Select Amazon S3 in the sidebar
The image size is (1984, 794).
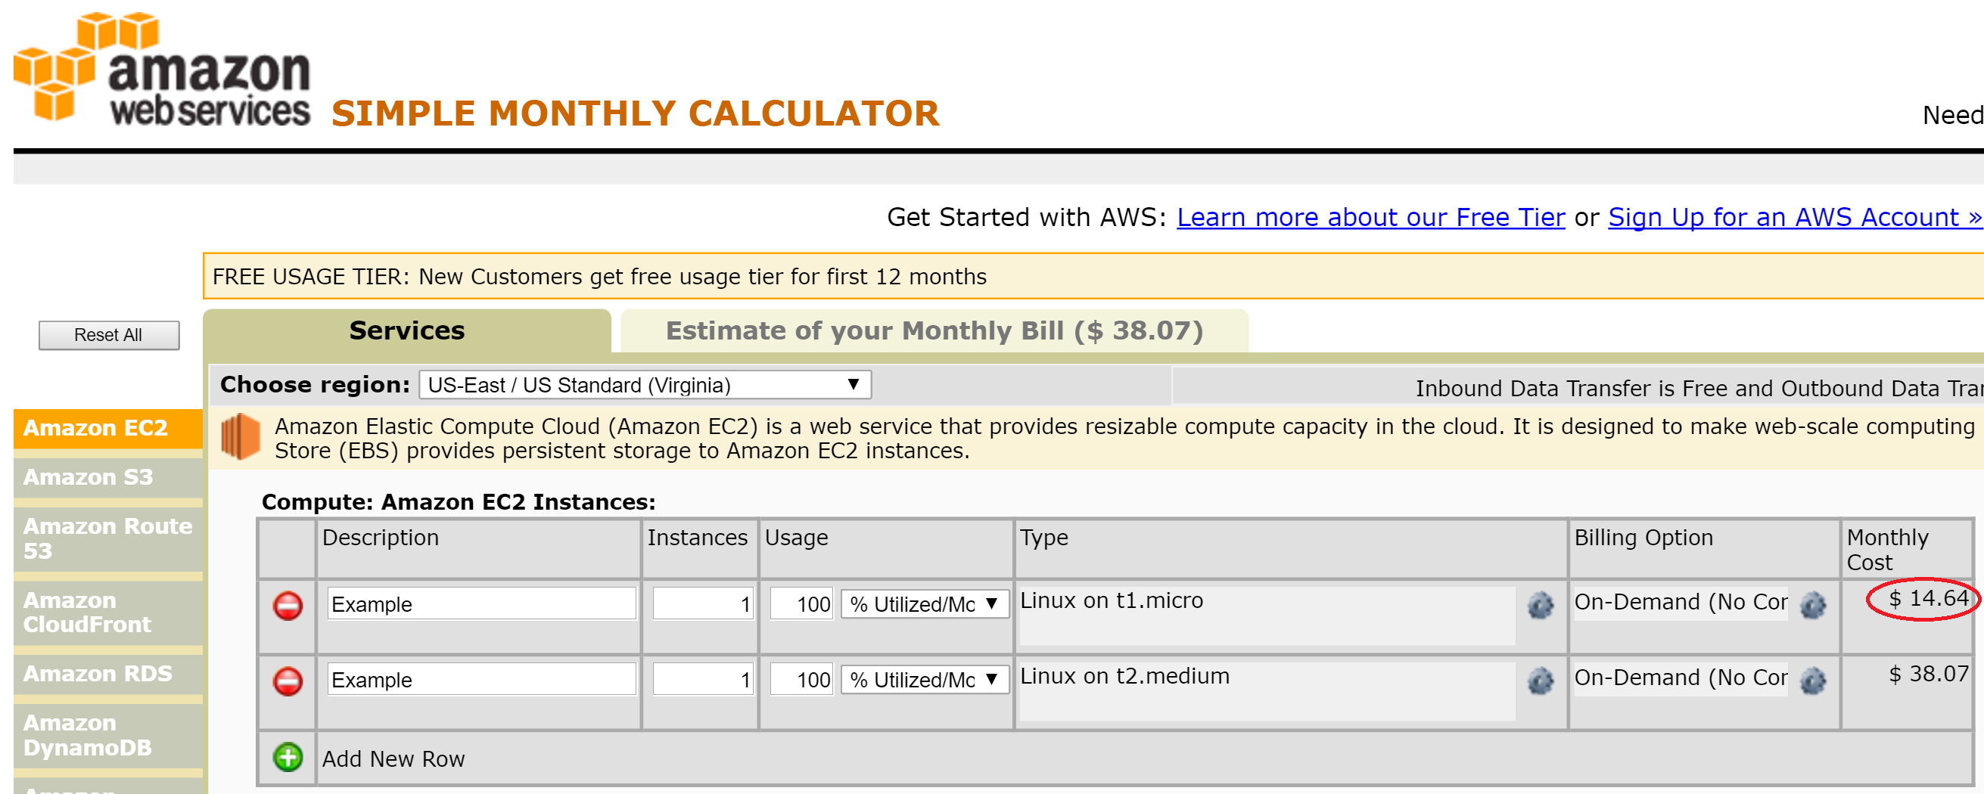pyautogui.click(x=107, y=477)
